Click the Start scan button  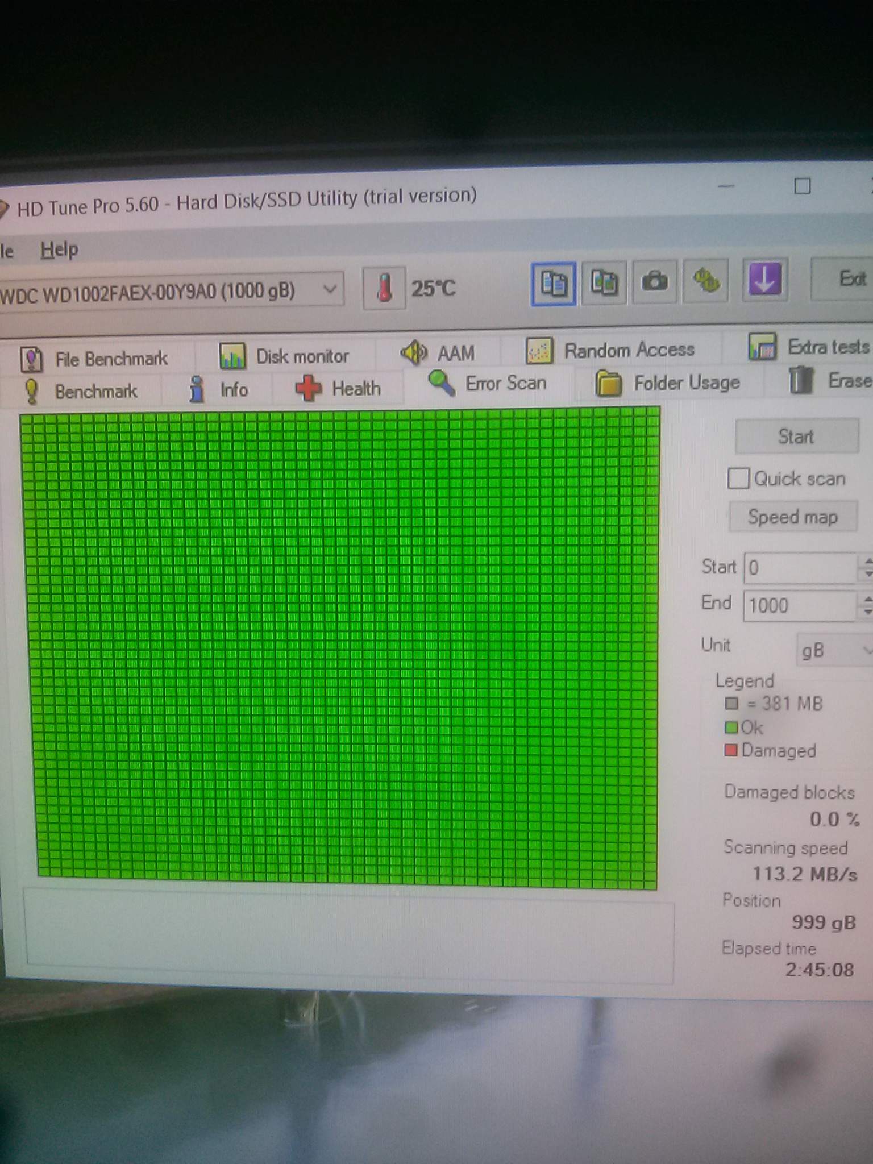796,436
